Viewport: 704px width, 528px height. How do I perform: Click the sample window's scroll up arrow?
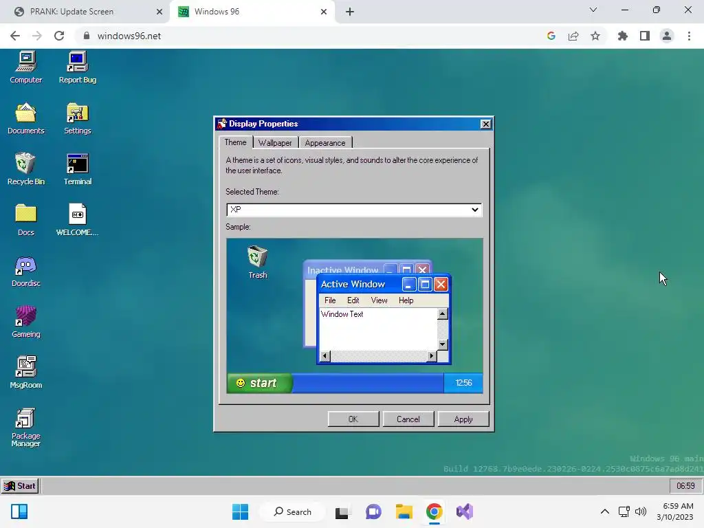442,313
